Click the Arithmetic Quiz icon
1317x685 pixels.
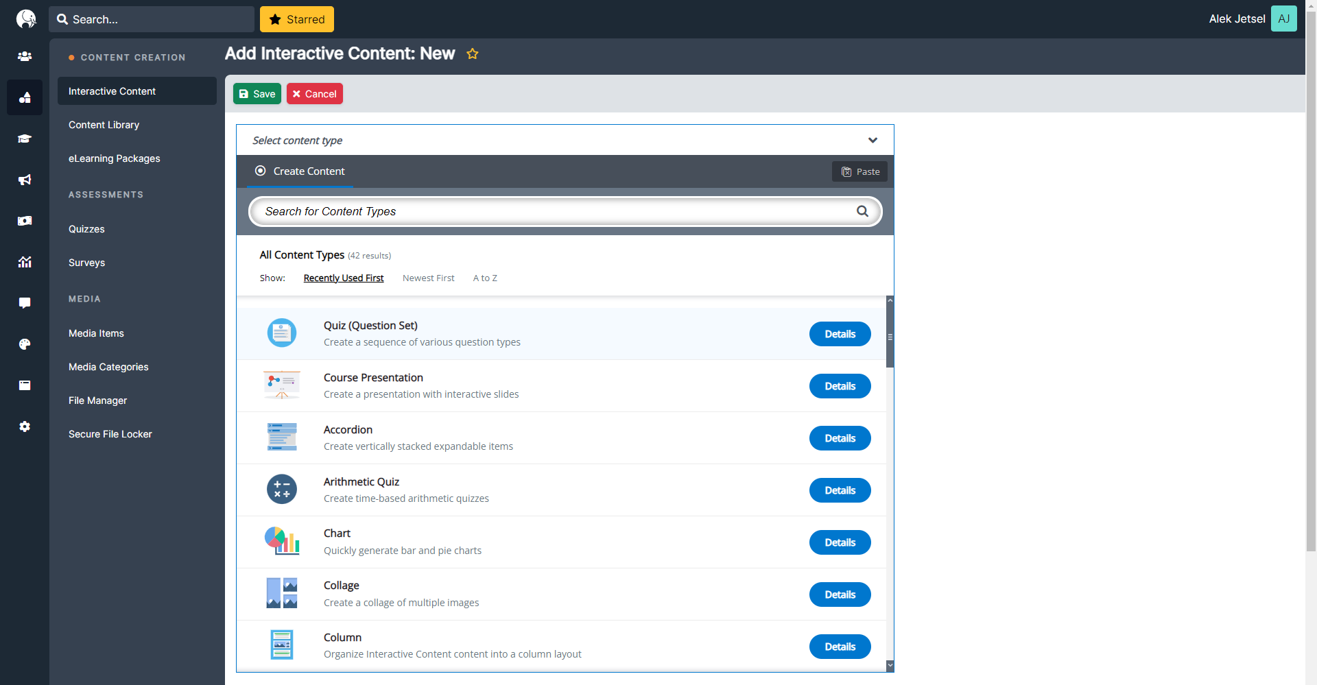point(282,490)
